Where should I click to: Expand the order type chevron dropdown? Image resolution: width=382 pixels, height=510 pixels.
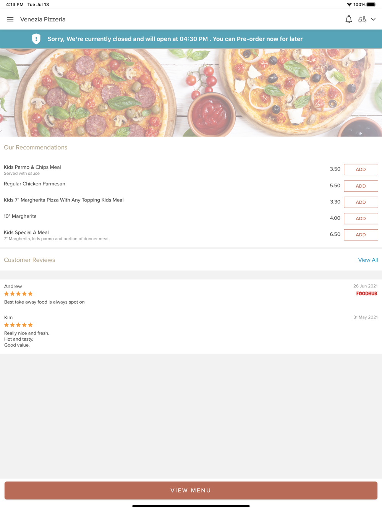coord(373,19)
